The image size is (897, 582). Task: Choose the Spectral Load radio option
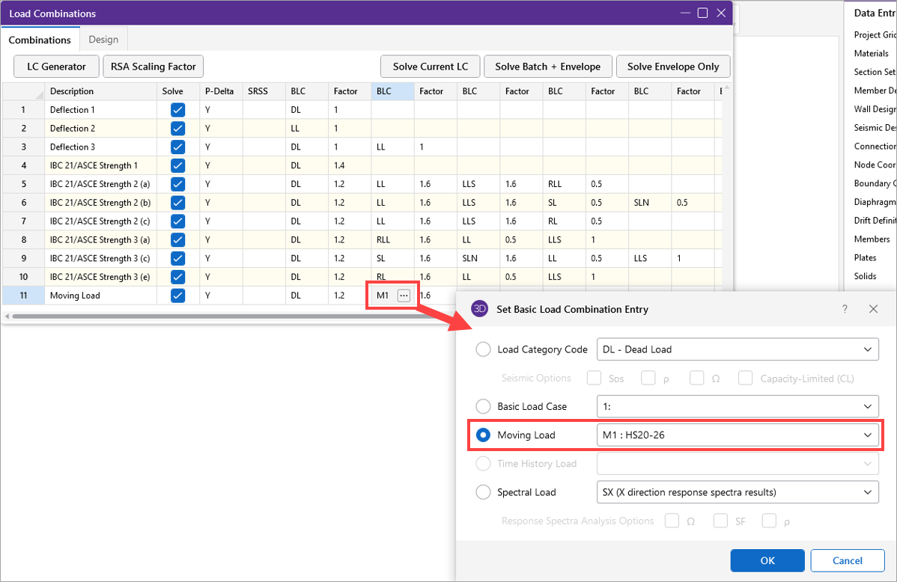coord(484,492)
